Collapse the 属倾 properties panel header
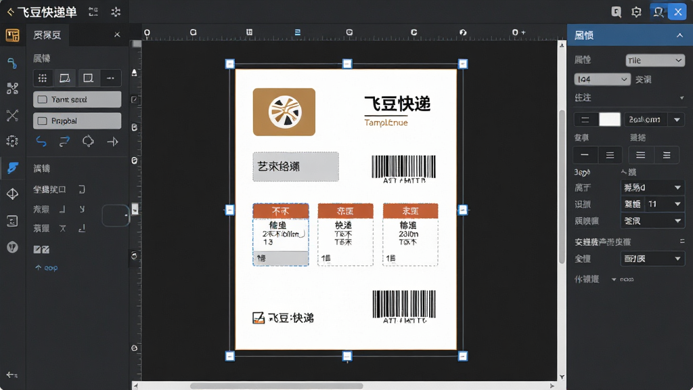 (x=679, y=35)
